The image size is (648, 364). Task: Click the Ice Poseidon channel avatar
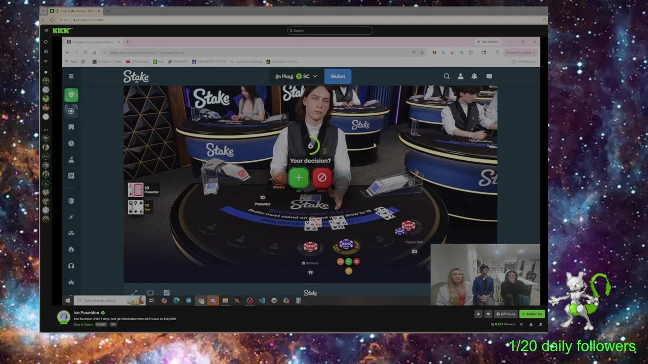[64, 317]
